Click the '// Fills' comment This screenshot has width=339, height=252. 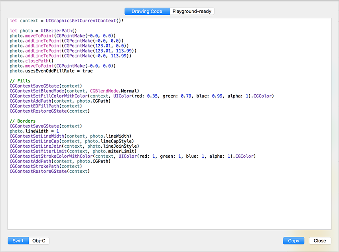[20, 81]
